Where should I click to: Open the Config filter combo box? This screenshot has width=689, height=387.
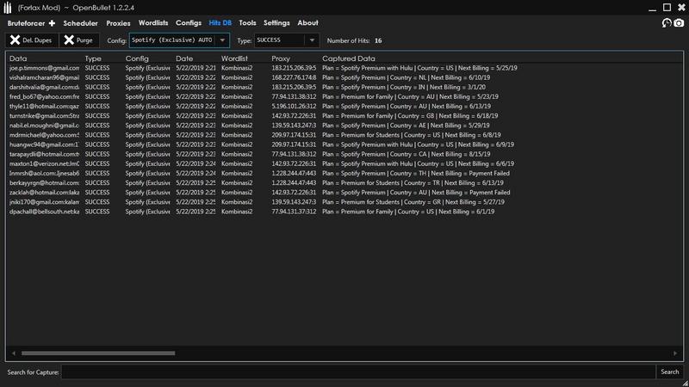coord(179,40)
